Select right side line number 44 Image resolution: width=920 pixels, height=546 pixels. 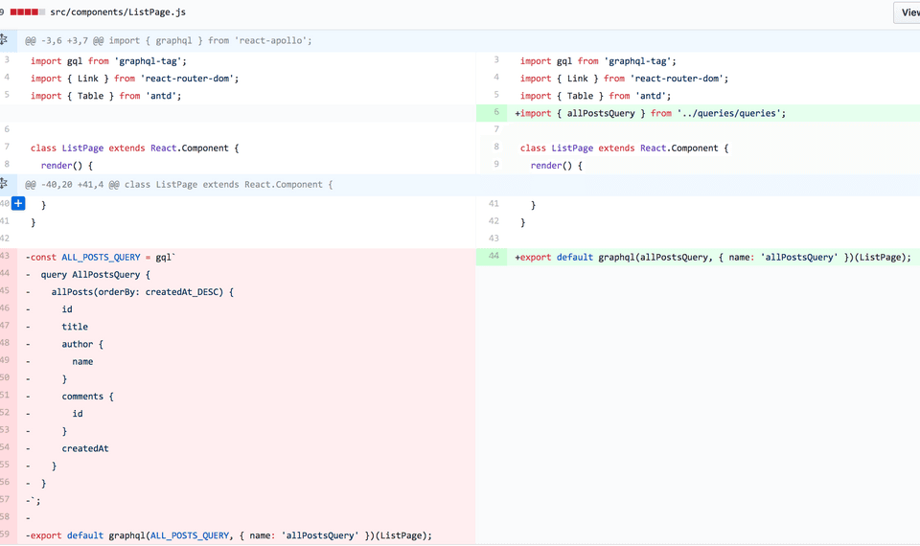(492, 257)
